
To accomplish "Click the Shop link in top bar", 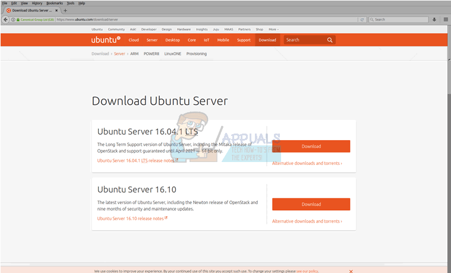I will pyautogui.click(x=260, y=29).
